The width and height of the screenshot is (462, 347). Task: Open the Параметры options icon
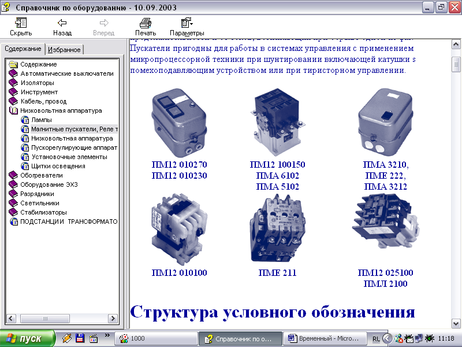pyautogui.click(x=187, y=23)
